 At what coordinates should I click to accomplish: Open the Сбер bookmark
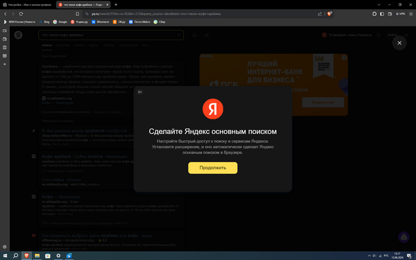159,22
